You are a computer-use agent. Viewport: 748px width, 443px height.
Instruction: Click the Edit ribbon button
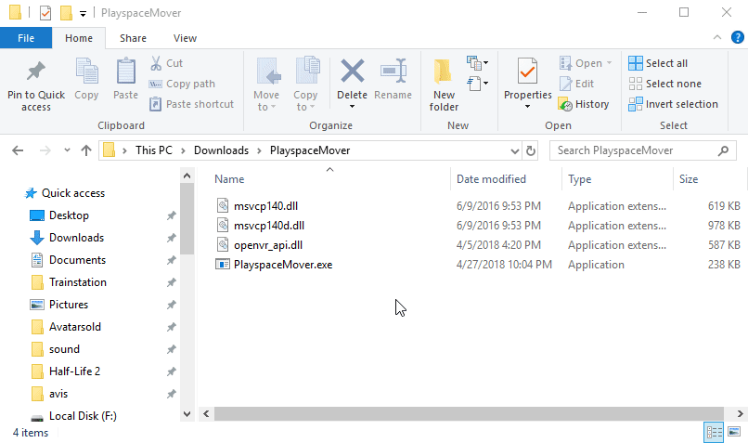tap(576, 84)
